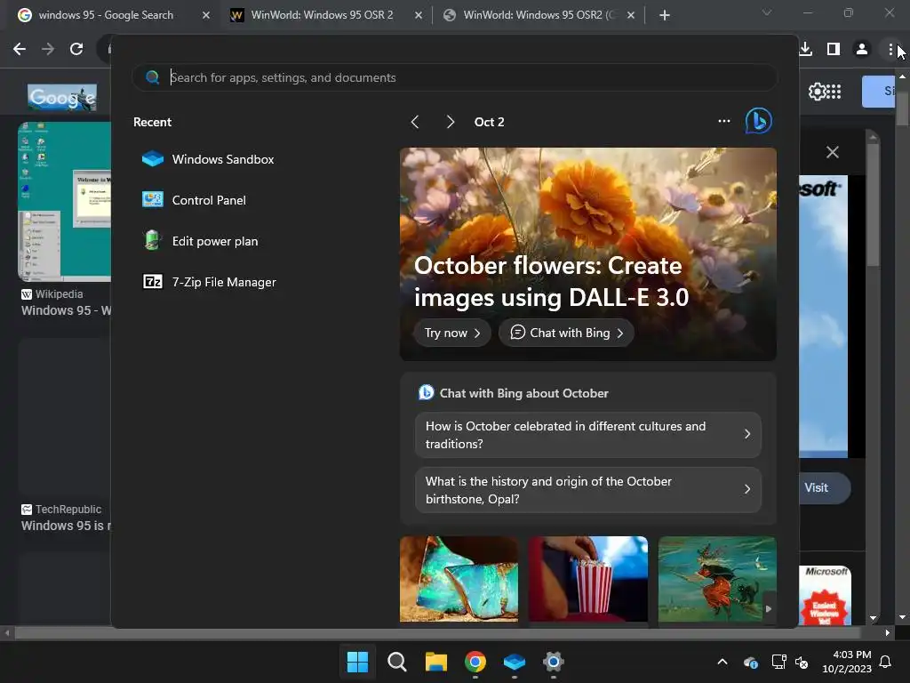Click Chat with Bing about October heading

523,393
